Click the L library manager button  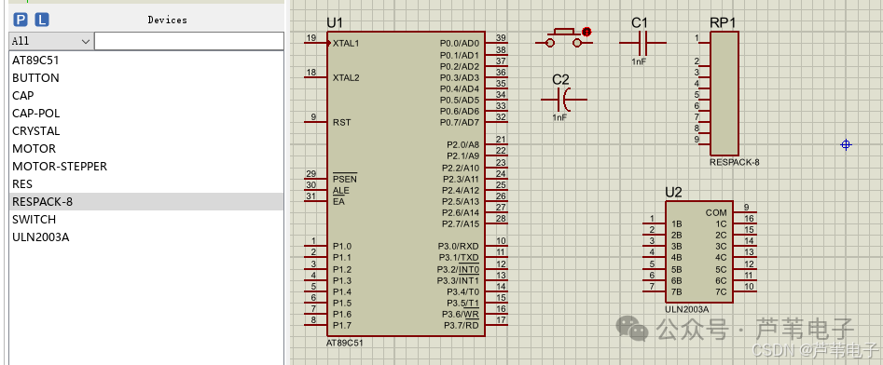(42, 20)
